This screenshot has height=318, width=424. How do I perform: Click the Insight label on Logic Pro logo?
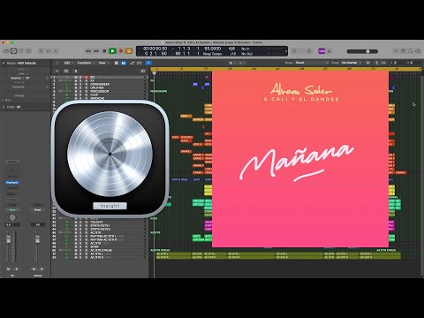[x=110, y=206]
